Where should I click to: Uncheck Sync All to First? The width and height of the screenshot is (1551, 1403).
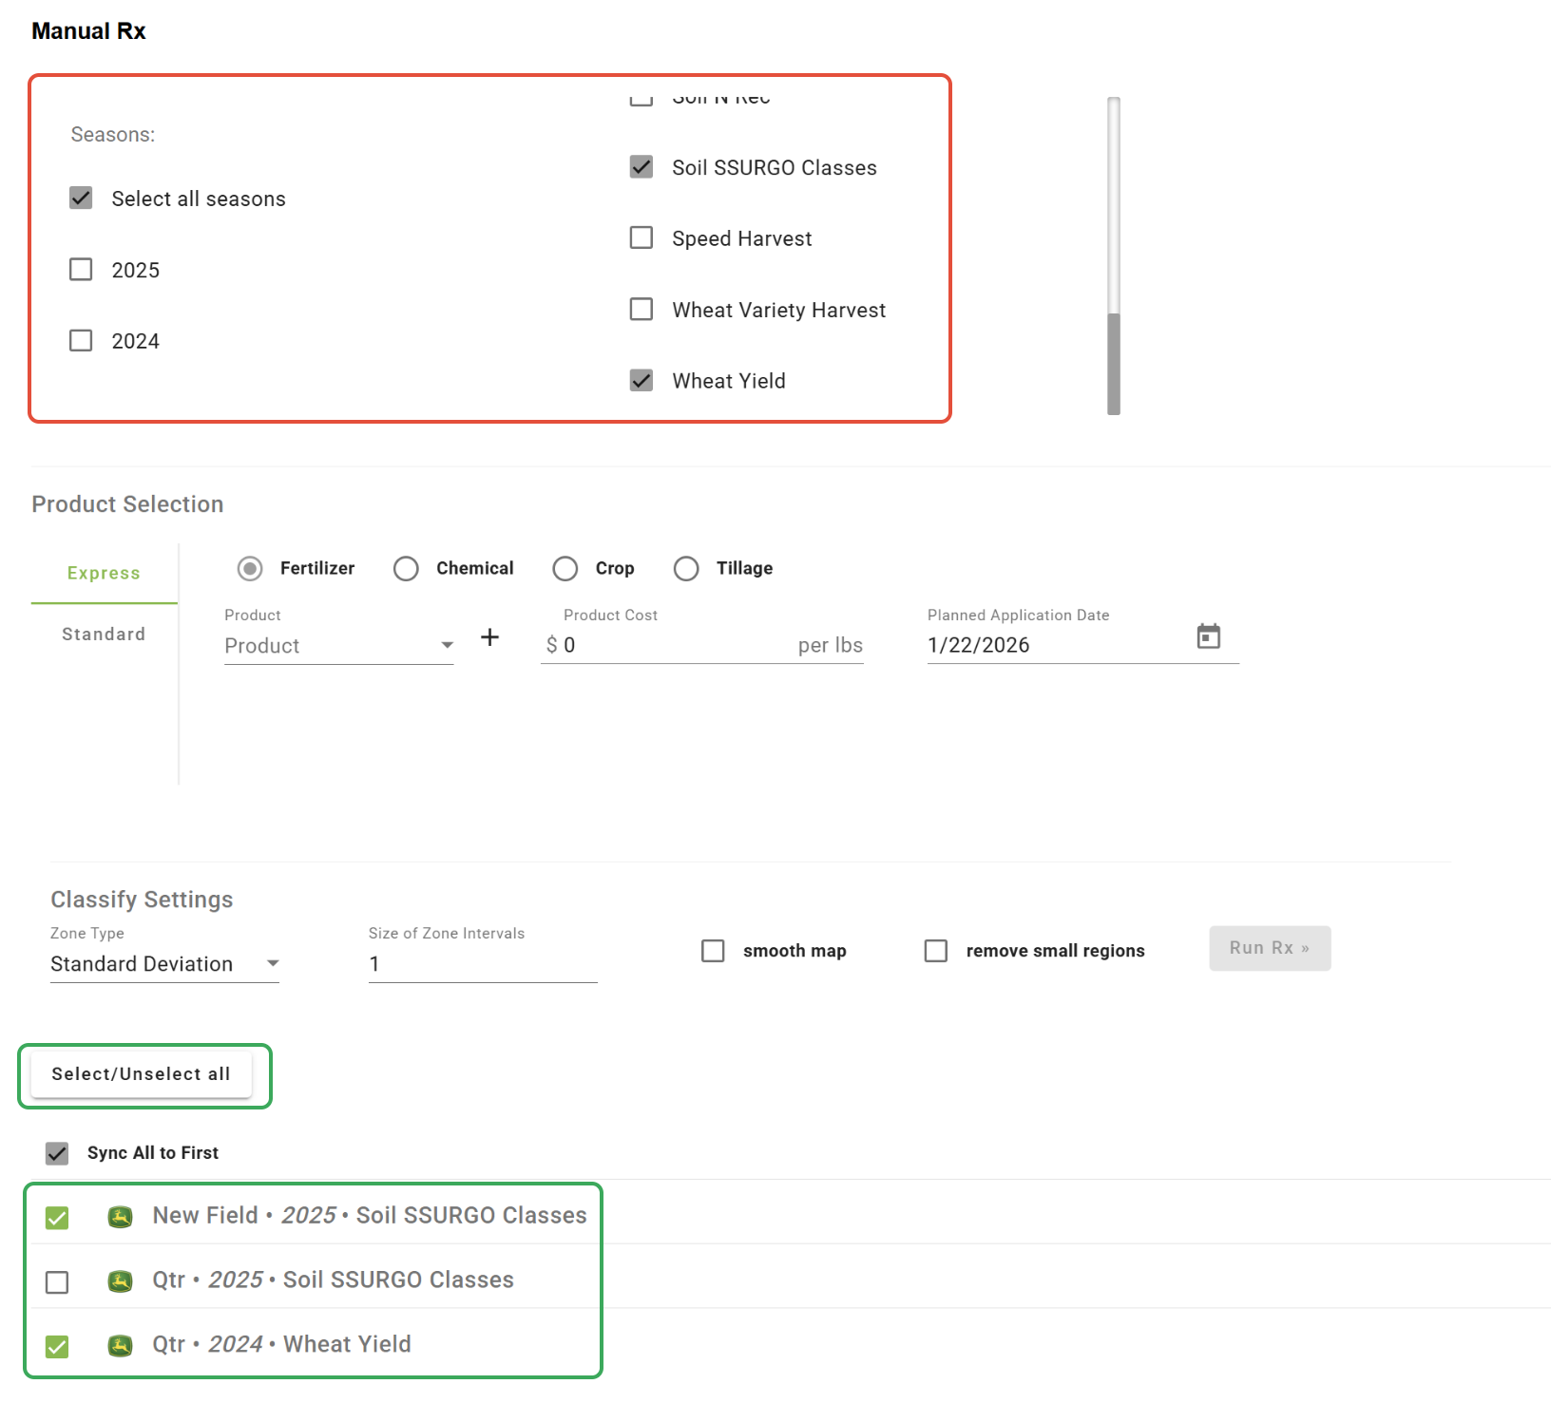[x=57, y=1153]
